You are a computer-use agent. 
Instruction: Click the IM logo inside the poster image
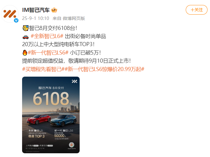tap(74, 81)
